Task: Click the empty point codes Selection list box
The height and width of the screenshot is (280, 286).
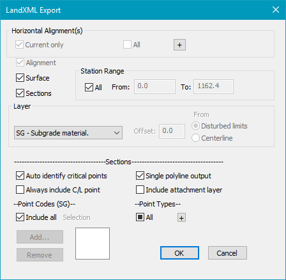Action: (x=93, y=244)
